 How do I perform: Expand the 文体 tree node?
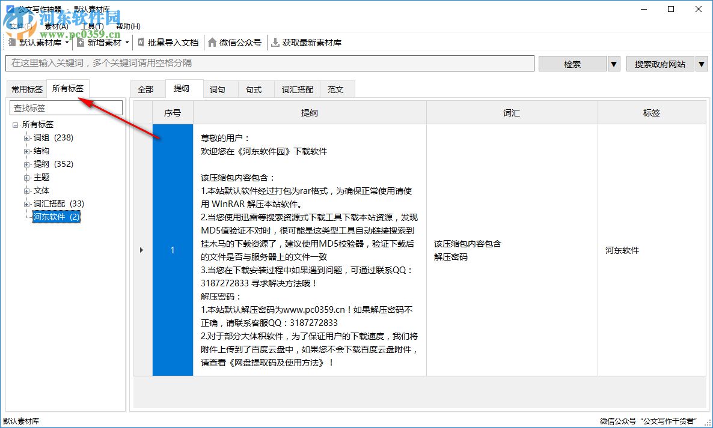click(27, 191)
